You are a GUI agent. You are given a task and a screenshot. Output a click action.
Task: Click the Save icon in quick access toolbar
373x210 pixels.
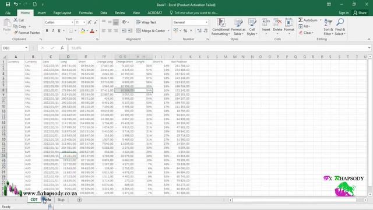pos(8,4)
